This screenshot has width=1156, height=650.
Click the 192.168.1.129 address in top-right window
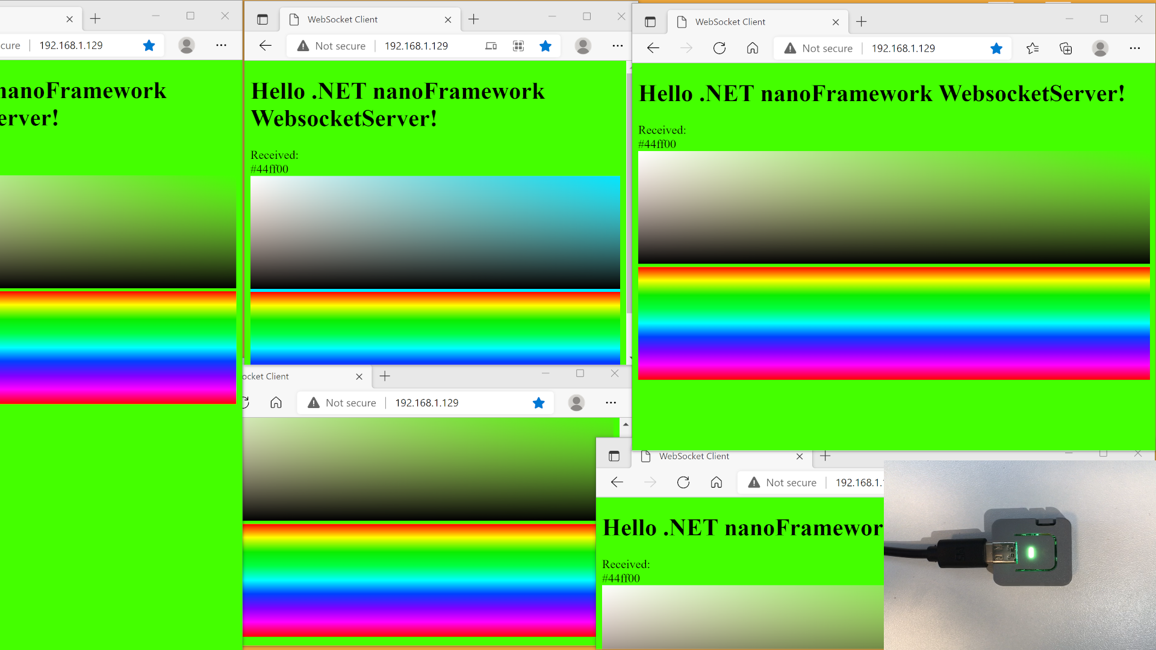903,48
